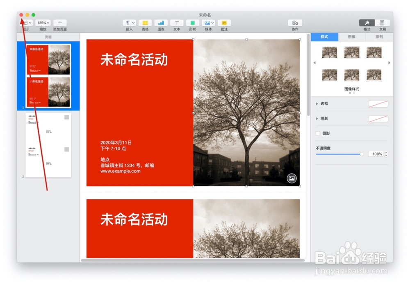
Task: Click the 文本 text insert icon
Action: 176,23
